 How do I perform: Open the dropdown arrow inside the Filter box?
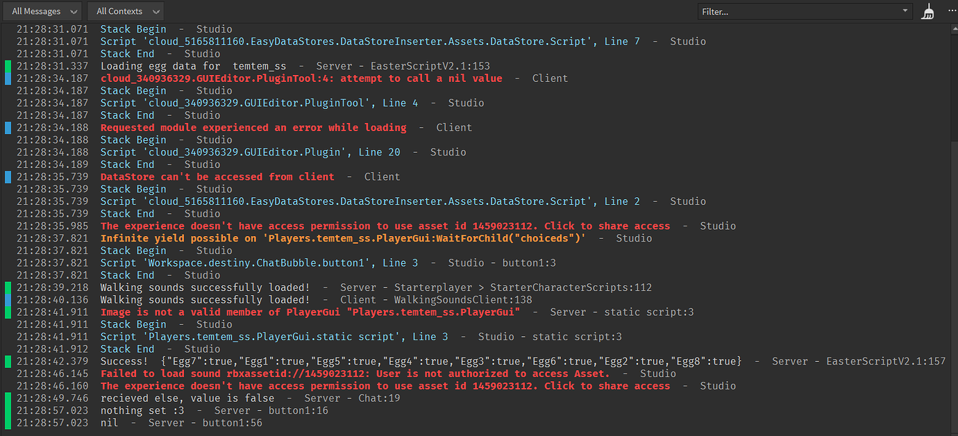click(905, 11)
